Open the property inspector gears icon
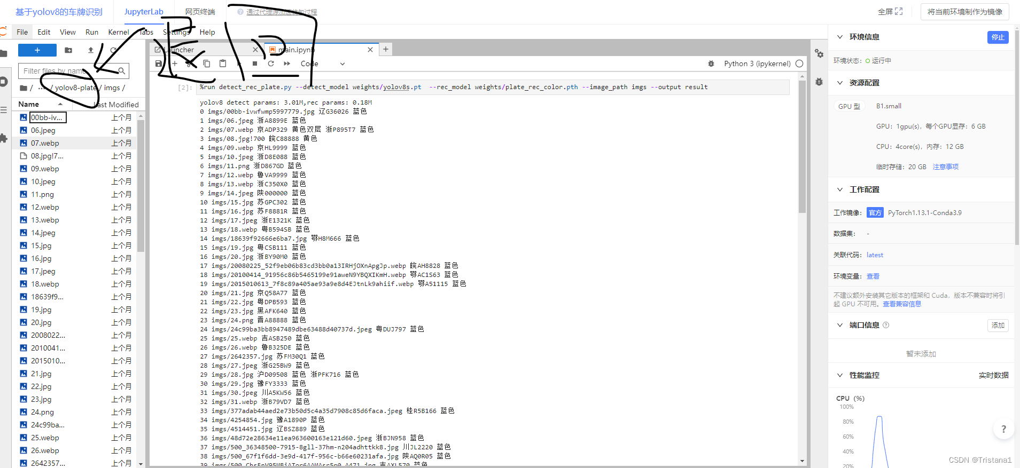Viewport: 1020px width, 468px height. pyautogui.click(x=819, y=53)
